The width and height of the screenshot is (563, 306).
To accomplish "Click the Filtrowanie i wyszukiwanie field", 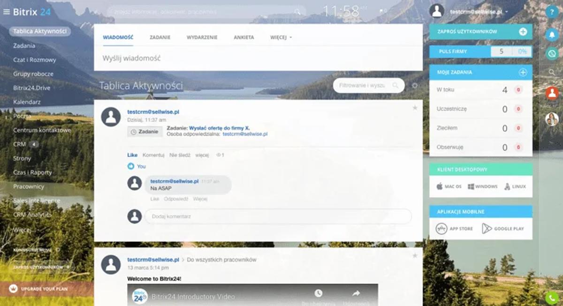I will click(368, 85).
